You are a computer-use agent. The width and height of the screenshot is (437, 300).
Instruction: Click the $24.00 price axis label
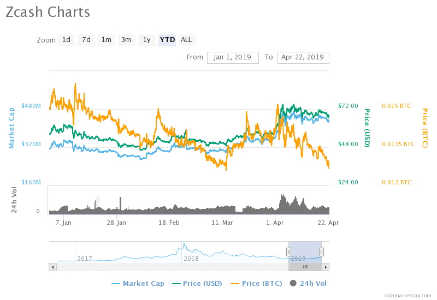point(348,182)
